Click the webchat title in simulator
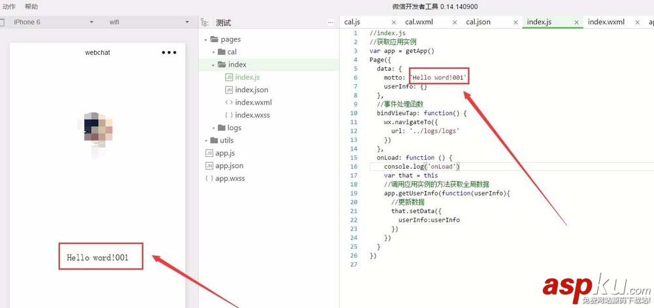 (x=97, y=52)
